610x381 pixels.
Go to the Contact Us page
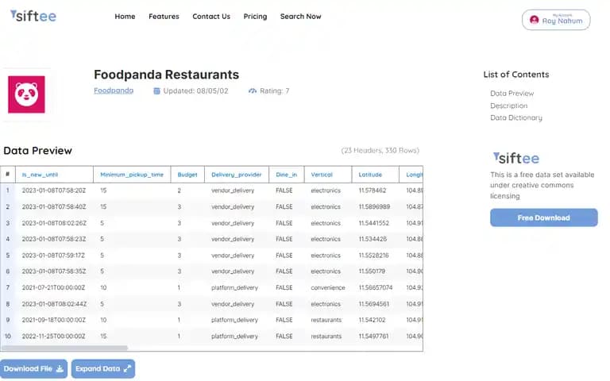click(x=211, y=17)
